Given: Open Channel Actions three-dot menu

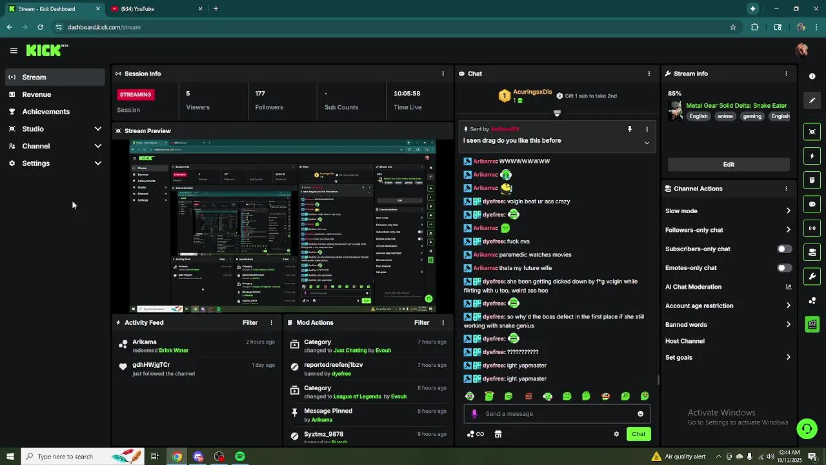Looking at the screenshot, I should click(786, 189).
